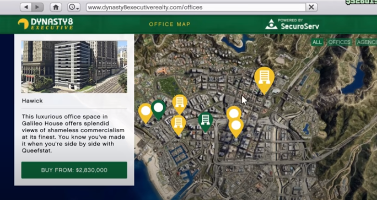The height and width of the screenshot is (200, 377).
Task: Select the green circle pin on the map
Action: point(158,110)
